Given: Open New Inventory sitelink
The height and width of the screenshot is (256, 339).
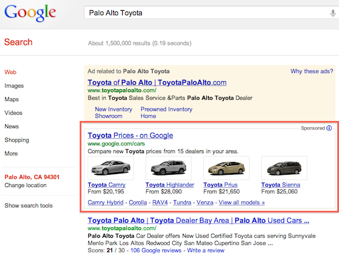Looking at the screenshot, I should click(114, 109).
